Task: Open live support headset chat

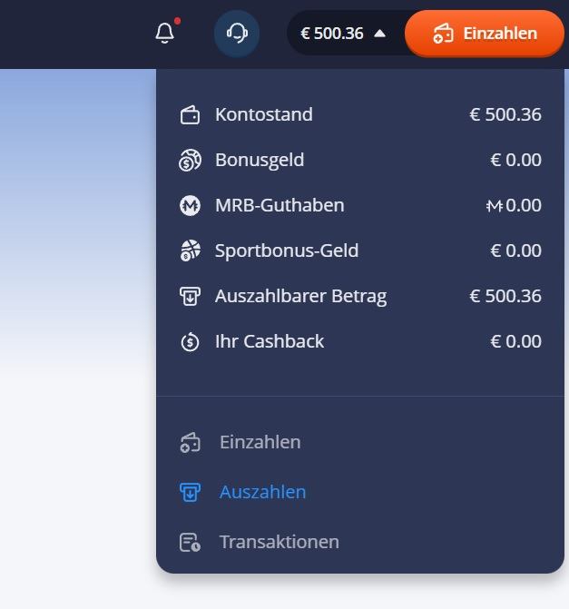Action: click(237, 34)
